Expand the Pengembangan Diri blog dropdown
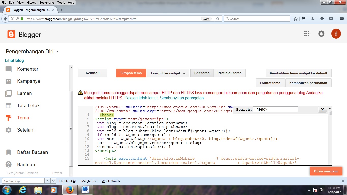Screen dimensions: 347x195 point(58,52)
